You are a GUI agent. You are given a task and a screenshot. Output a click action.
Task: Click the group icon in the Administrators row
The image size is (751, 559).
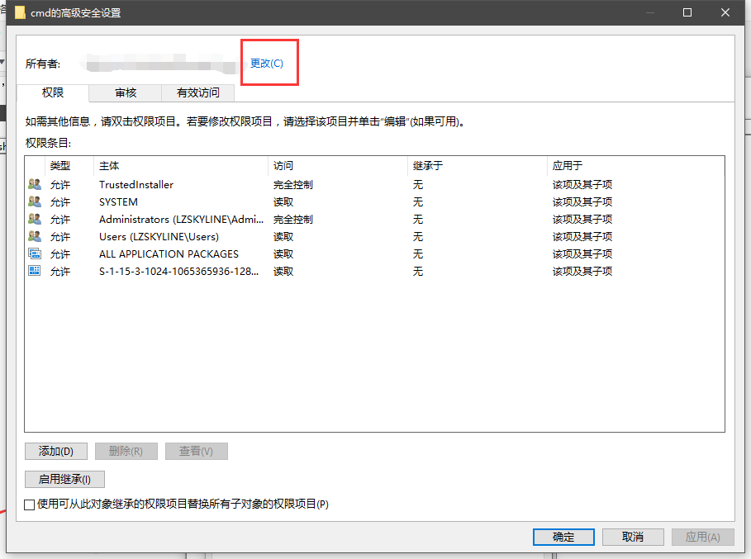click(x=35, y=220)
